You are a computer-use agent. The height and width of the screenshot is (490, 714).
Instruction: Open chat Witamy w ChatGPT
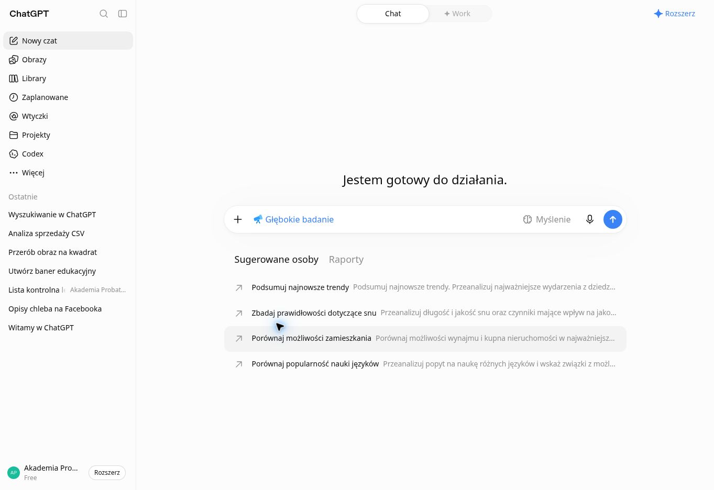click(68, 327)
